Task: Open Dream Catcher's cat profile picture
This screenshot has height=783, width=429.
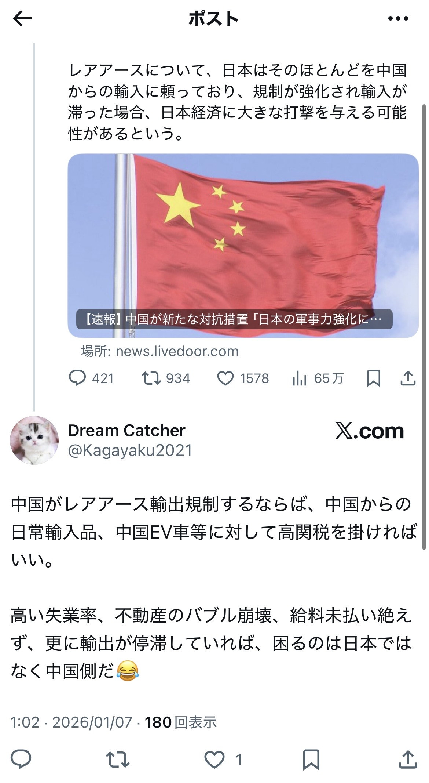Action: [34, 440]
